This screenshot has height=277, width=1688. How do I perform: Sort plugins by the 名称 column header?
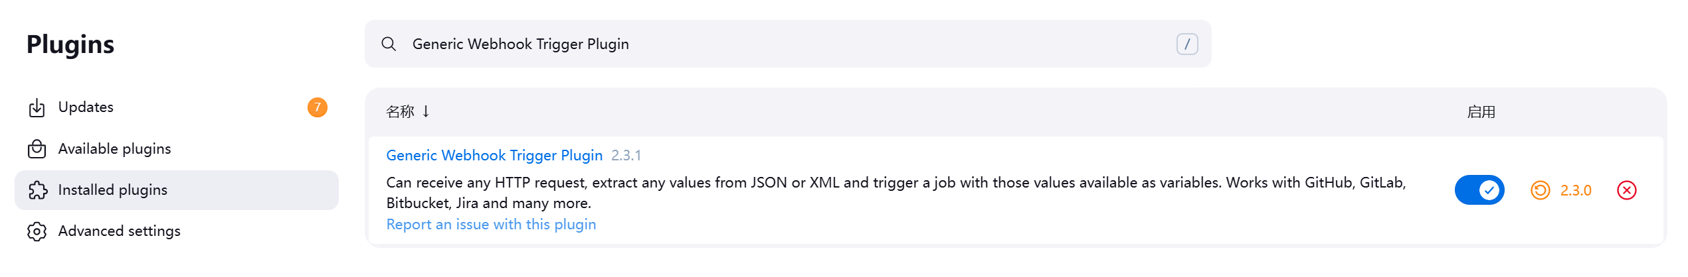click(x=400, y=112)
